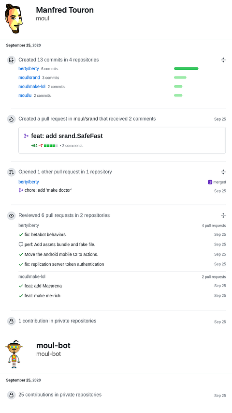Click the moul-bot robot avatar
The image size is (232, 413).
14,354
